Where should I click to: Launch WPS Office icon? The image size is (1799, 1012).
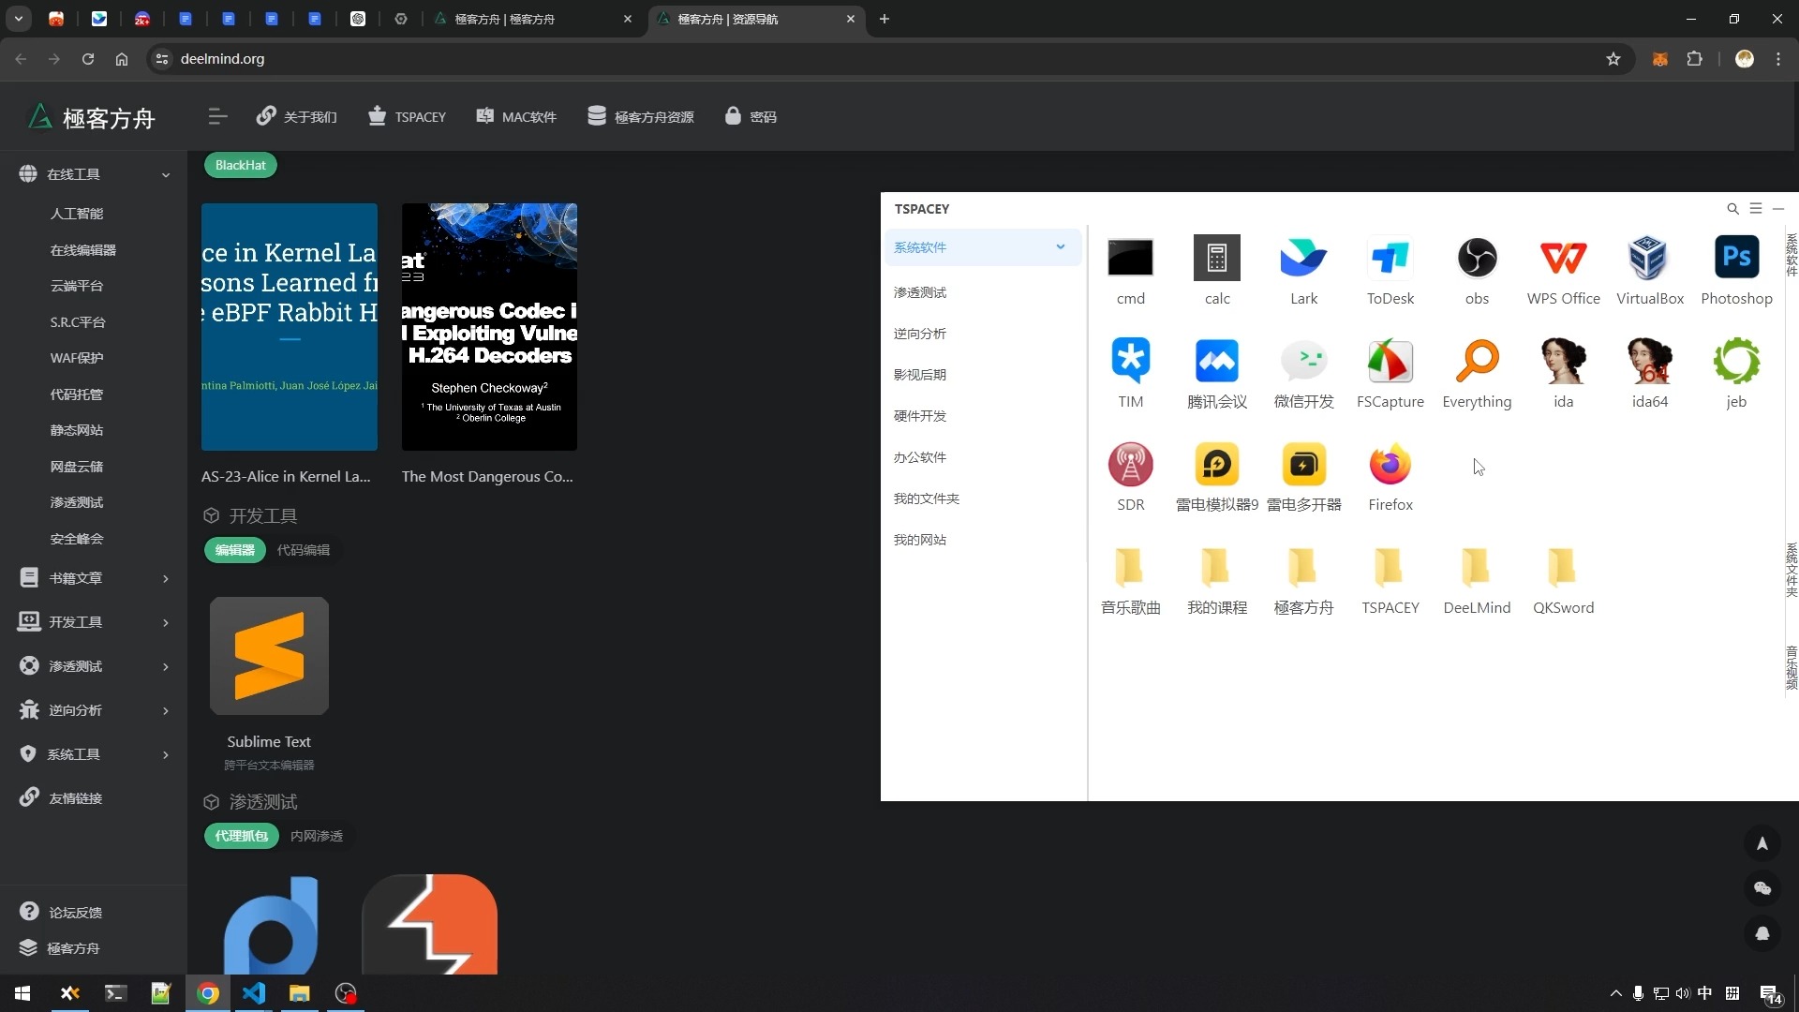(1563, 259)
